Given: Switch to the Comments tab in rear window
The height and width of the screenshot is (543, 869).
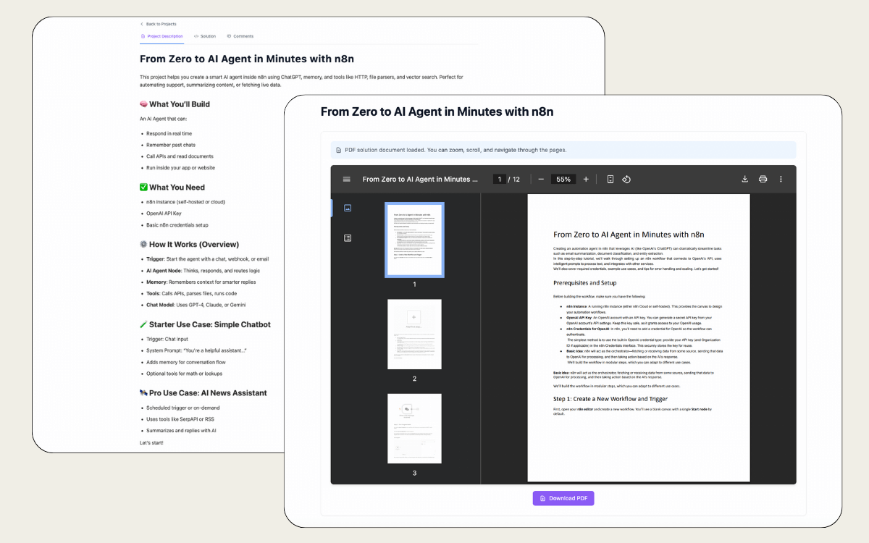Looking at the screenshot, I should (240, 36).
